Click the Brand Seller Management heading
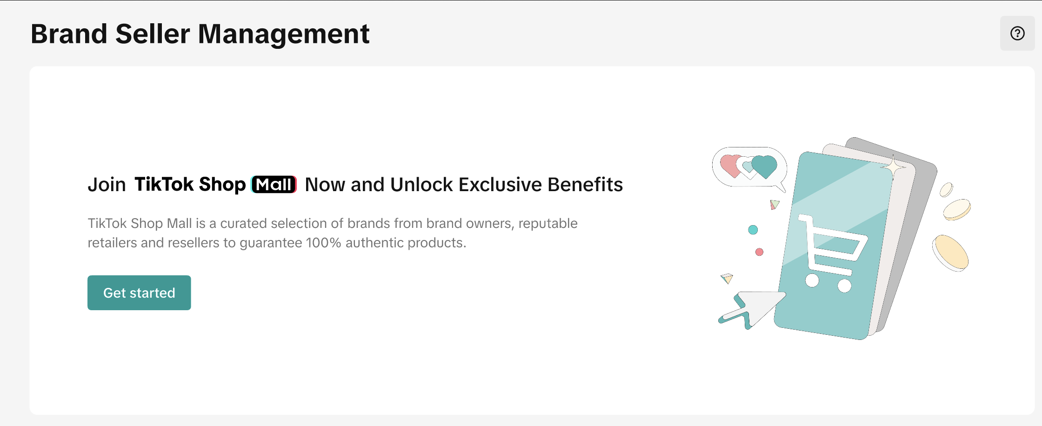 (x=200, y=34)
